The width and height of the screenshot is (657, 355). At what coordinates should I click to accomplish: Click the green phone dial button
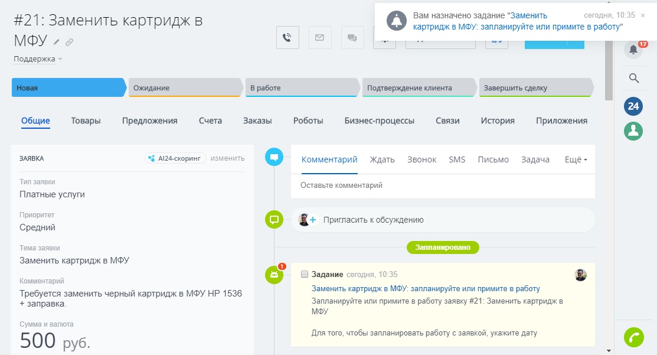633,337
